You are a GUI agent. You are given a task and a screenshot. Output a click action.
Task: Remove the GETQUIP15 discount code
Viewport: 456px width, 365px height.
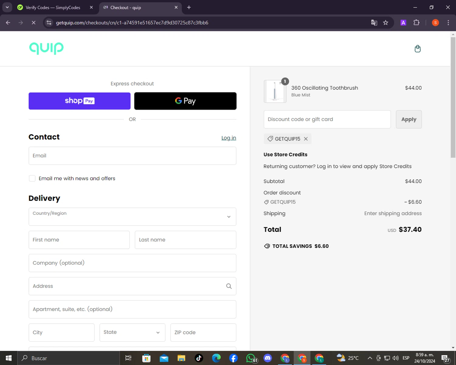coord(306,139)
